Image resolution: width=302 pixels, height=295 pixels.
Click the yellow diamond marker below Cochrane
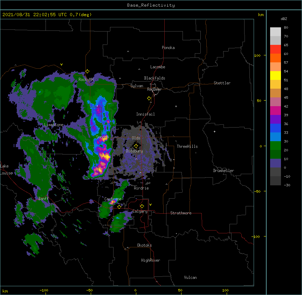[119, 207]
